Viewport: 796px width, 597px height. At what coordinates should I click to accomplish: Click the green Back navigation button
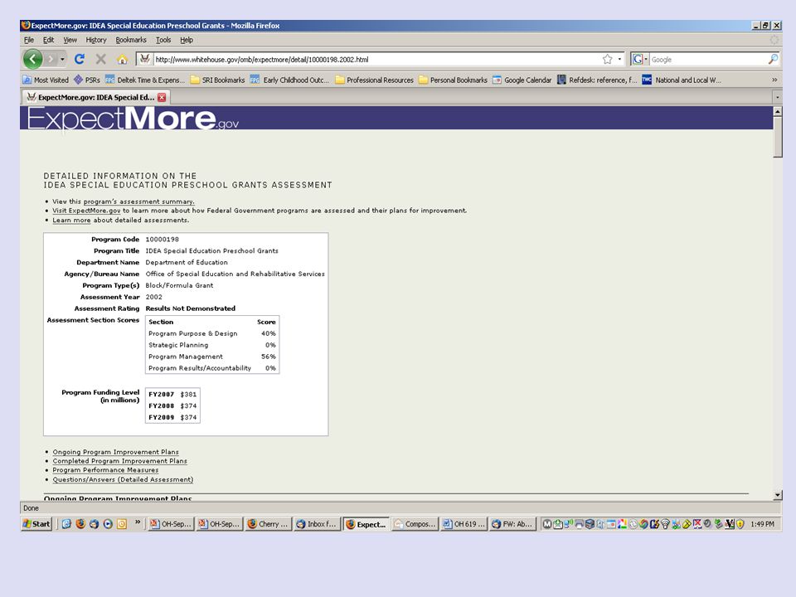tap(32, 60)
